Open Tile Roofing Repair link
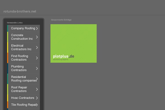 coord(24,105)
